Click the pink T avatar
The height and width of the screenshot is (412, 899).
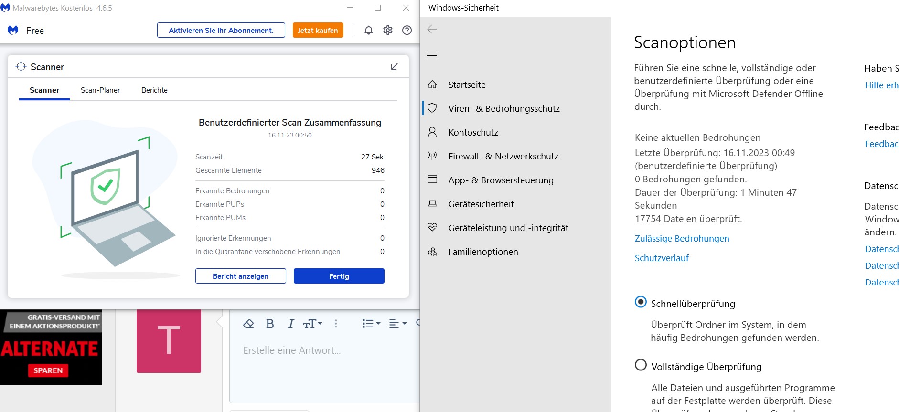(169, 341)
